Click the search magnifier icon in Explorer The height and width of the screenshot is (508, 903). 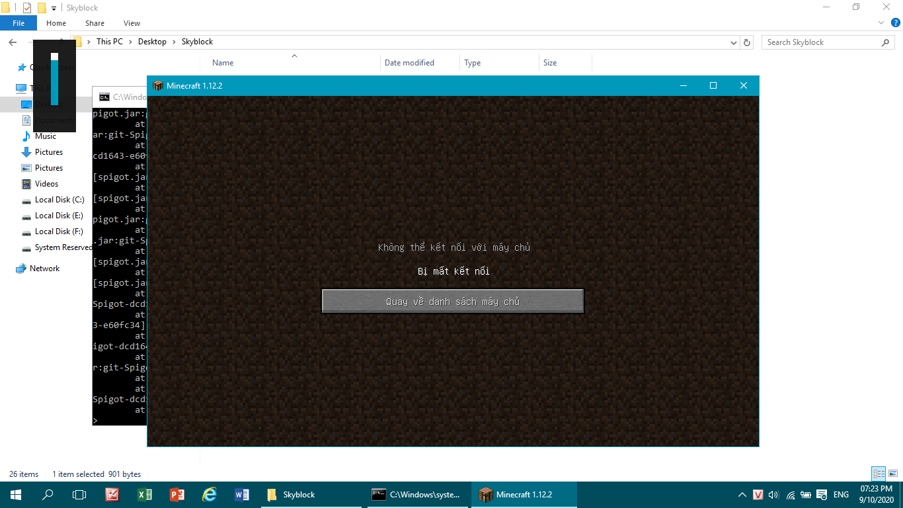pos(886,42)
